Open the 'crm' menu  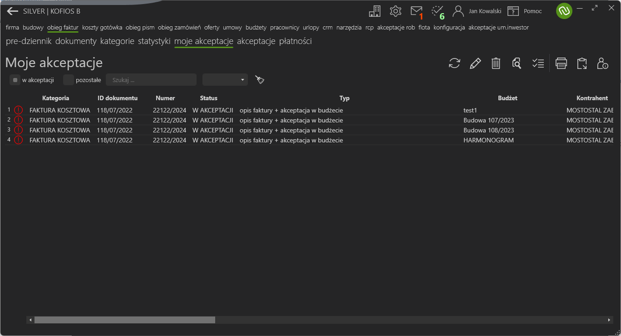pyautogui.click(x=328, y=27)
